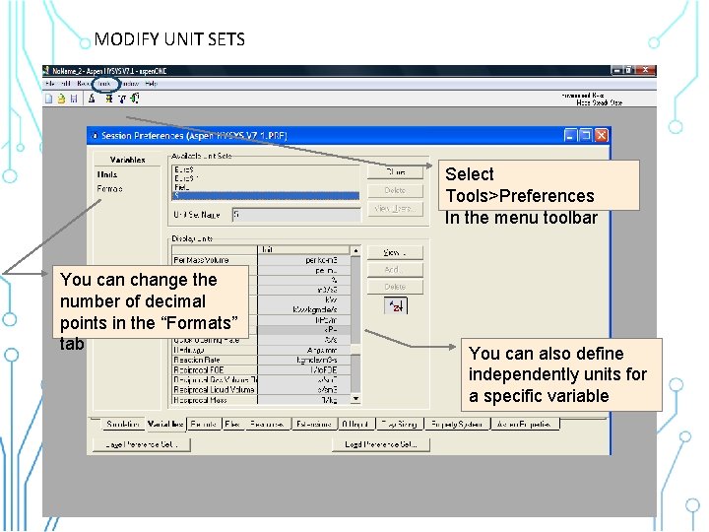Open the Basis menu
This screenshot has width=709, height=532.
pos(84,84)
